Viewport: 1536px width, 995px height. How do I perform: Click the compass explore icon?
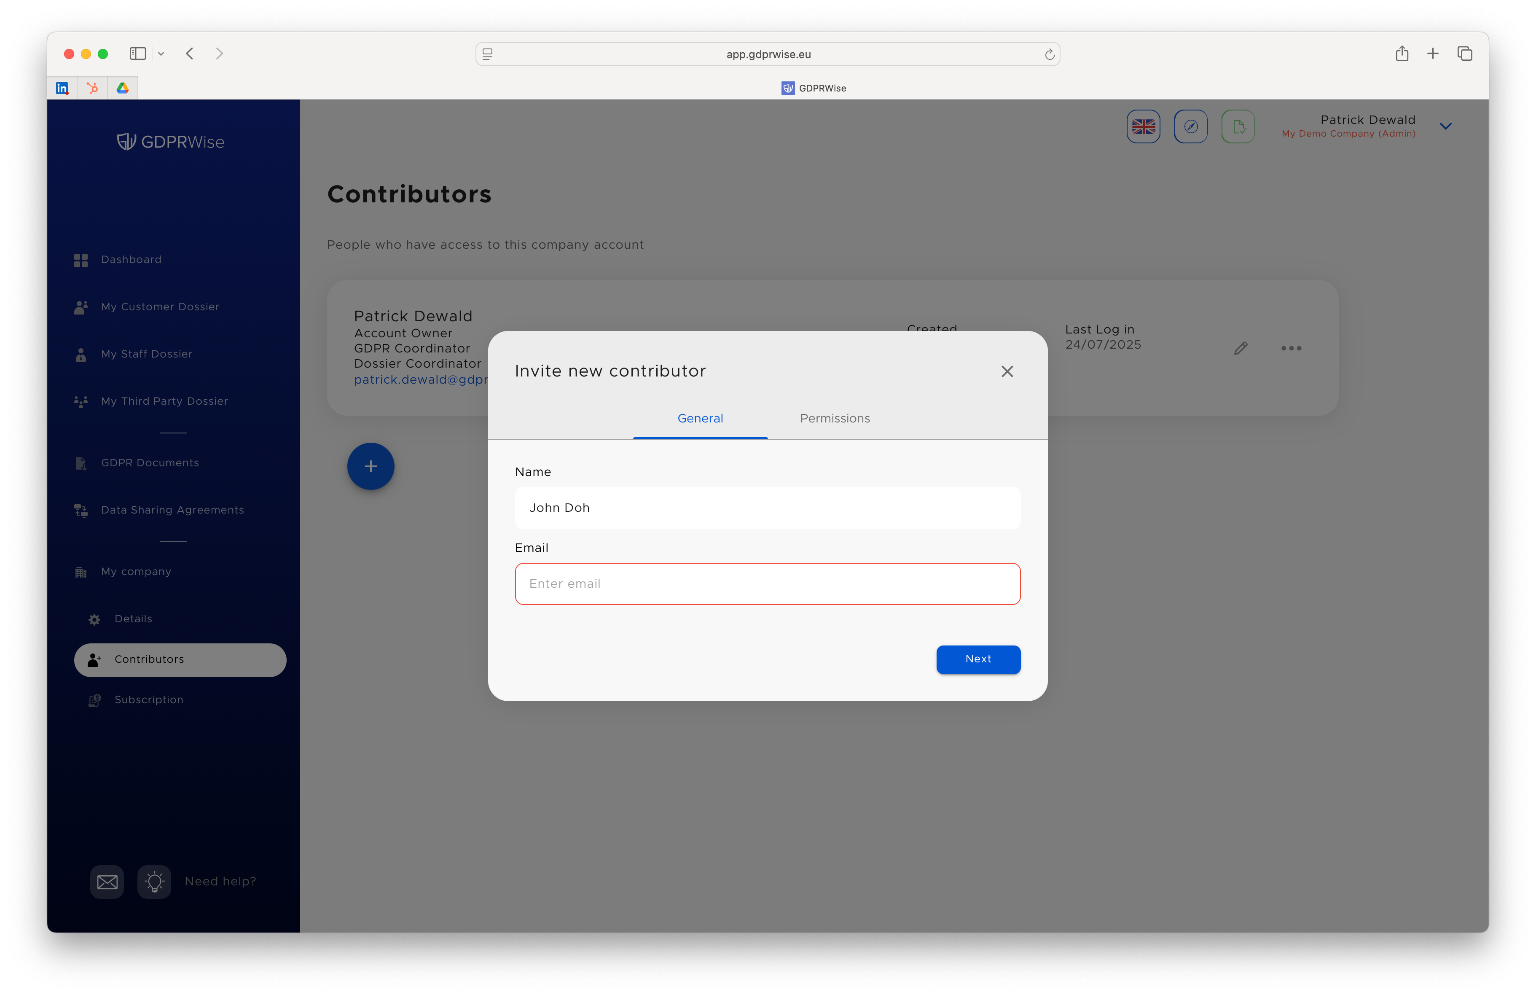pyautogui.click(x=1191, y=126)
